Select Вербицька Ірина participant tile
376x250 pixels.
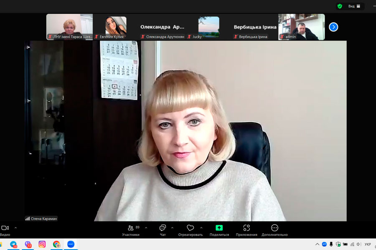(x=255, y=27)
